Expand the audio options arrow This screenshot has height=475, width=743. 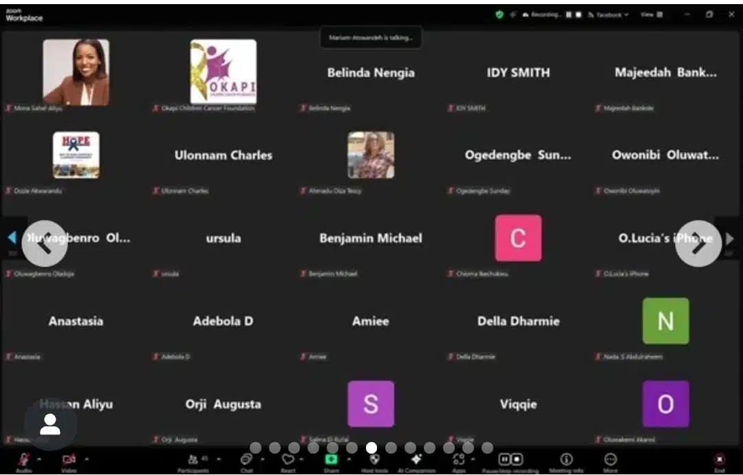(x=39, y=459)
